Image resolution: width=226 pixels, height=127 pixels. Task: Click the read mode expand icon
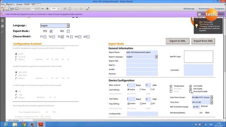[88, 8]
